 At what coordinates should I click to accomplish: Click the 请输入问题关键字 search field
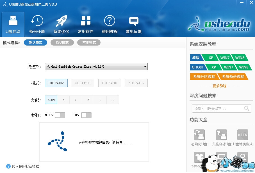(221, 108)
